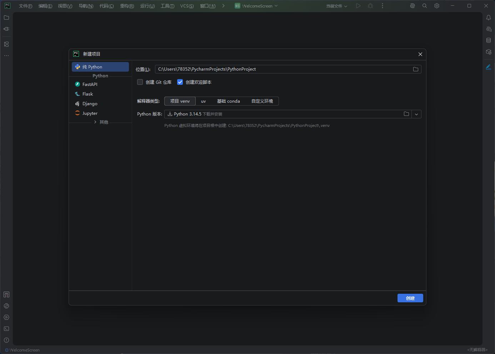Click the Debug bug icon in toolbar
The height and width of the screenshot is (354, 495).
coord(370,6)
